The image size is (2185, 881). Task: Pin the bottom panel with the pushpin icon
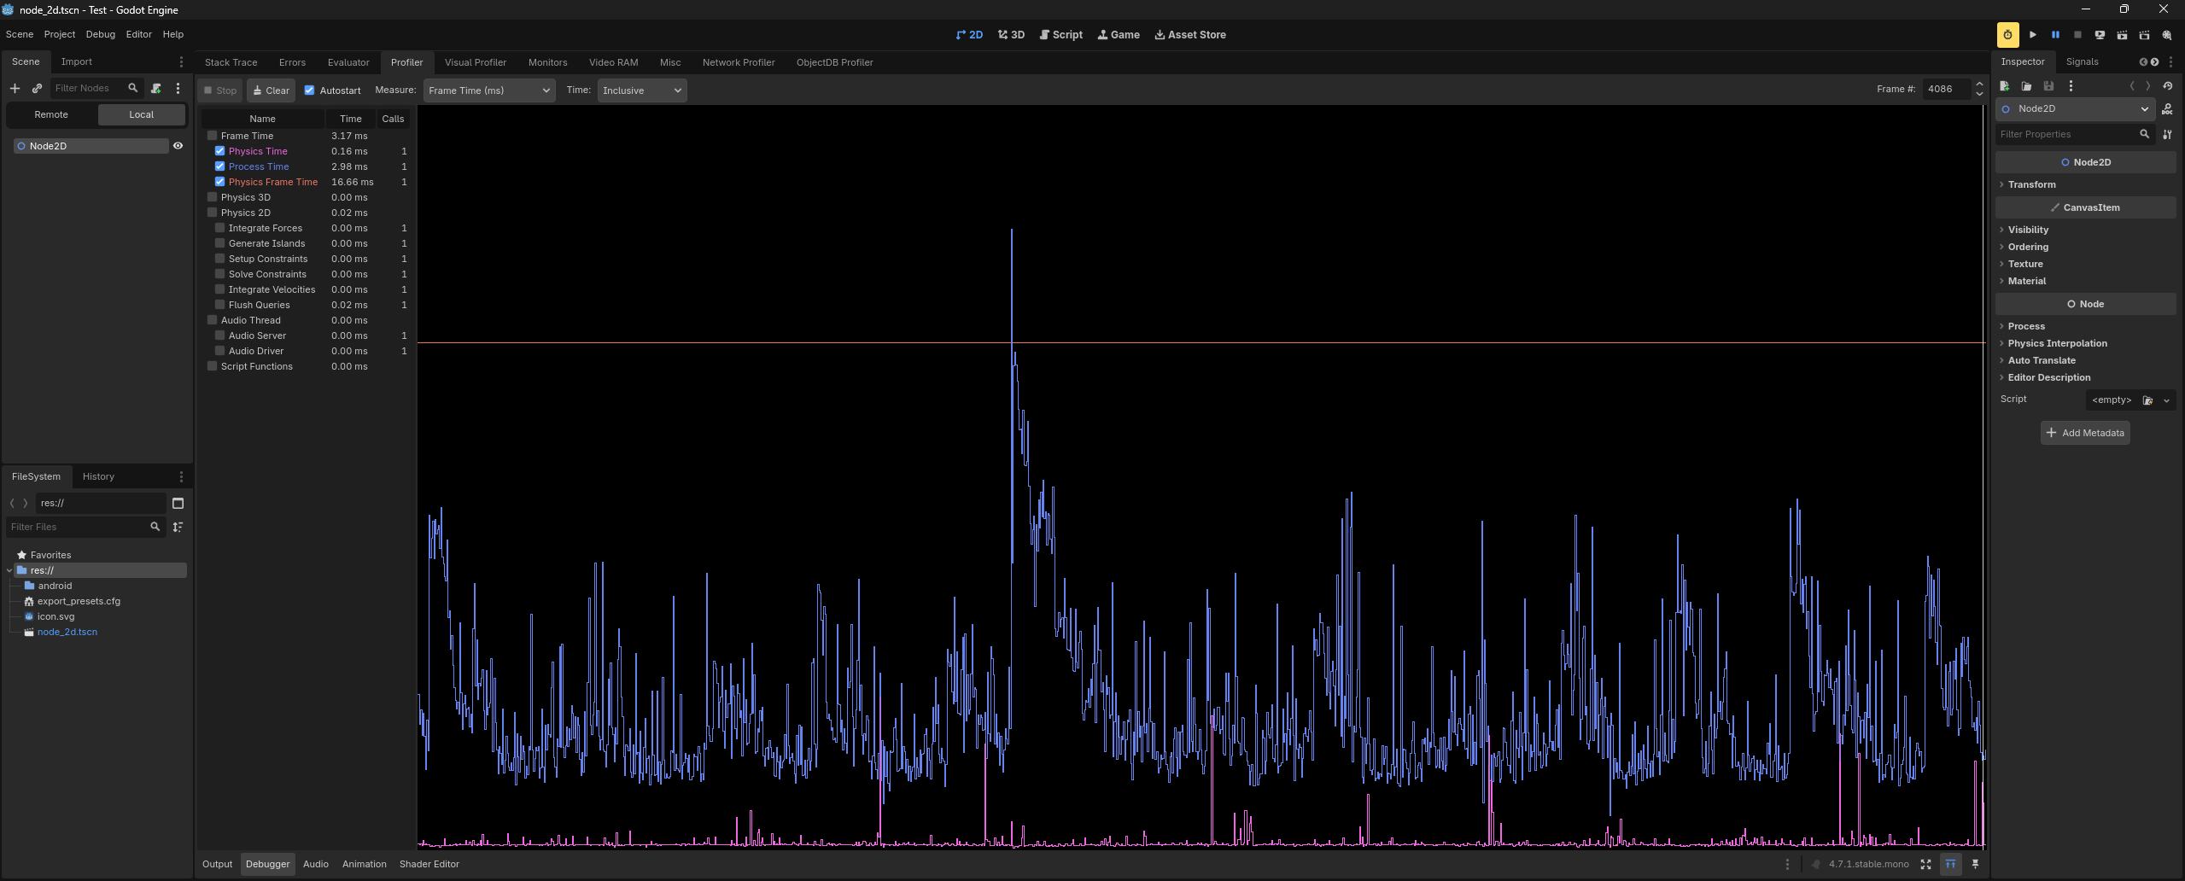coord(1975,864)
